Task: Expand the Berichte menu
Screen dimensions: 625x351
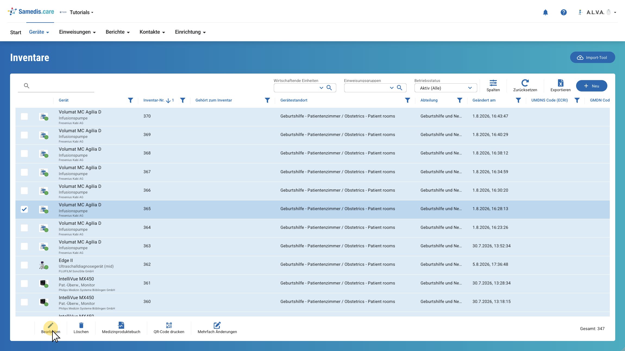Action: click(x=118, y=32)
